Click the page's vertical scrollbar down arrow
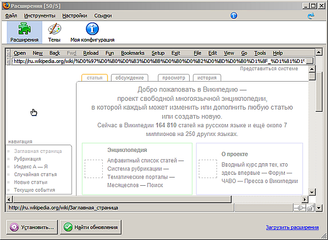 [312, 192]
